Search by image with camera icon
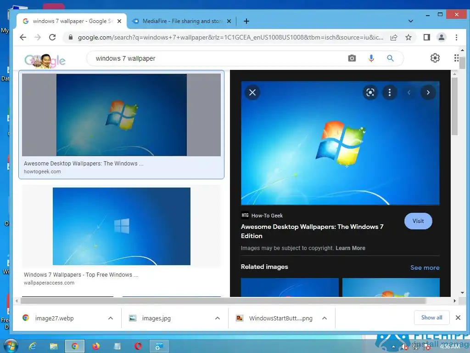This screenshot has width=470, height=353. (x=352, y=58)
